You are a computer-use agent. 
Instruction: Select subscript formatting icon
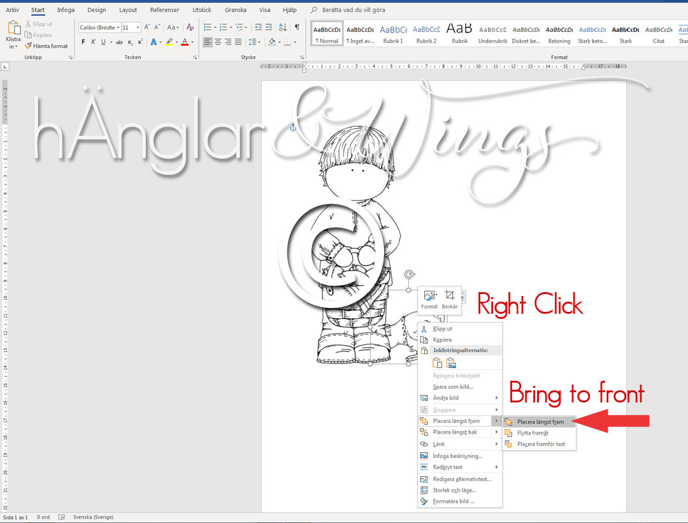tap(130, 41)
